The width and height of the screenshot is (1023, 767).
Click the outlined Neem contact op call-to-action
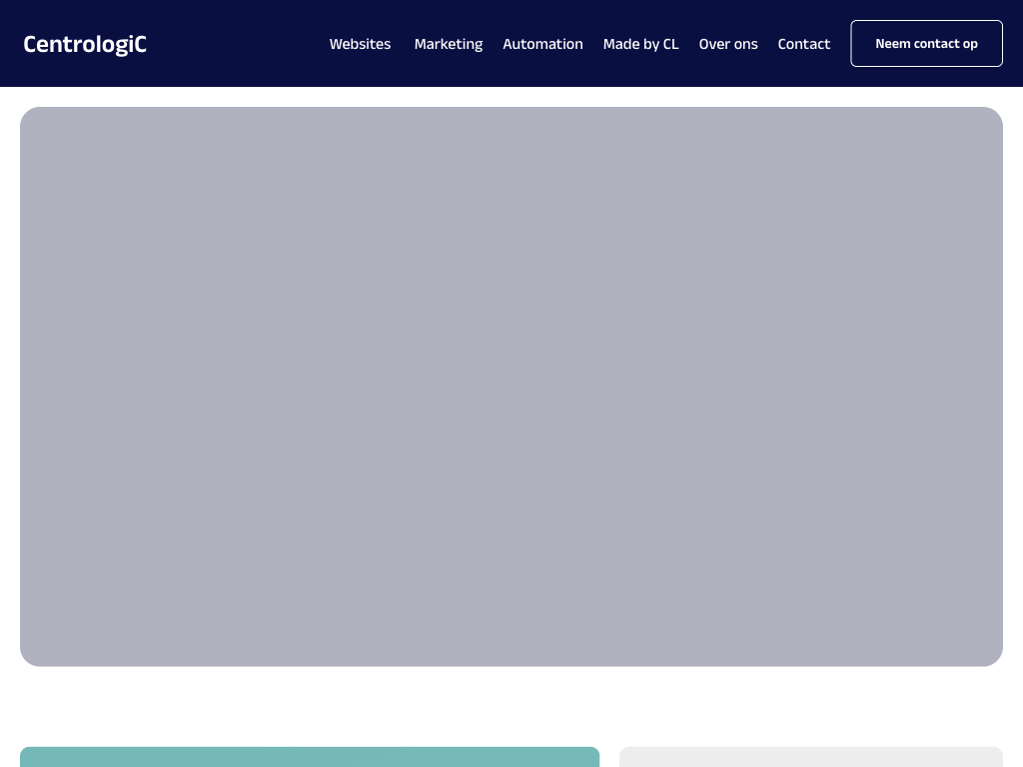pos(926,44)
